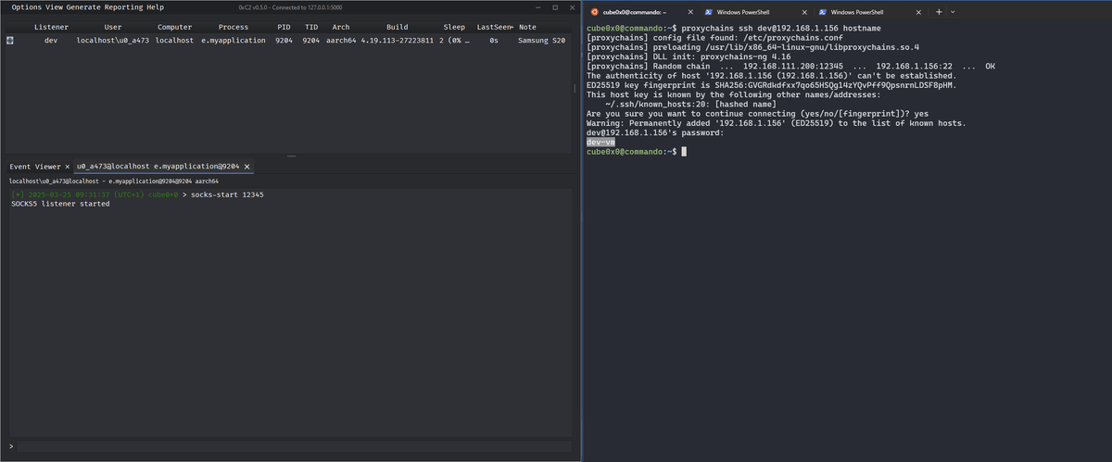The width and height of the screenshot is (1112, 462).
Task: Open the terminal new-tab dropdown arrow
Action: pos(953,12)
